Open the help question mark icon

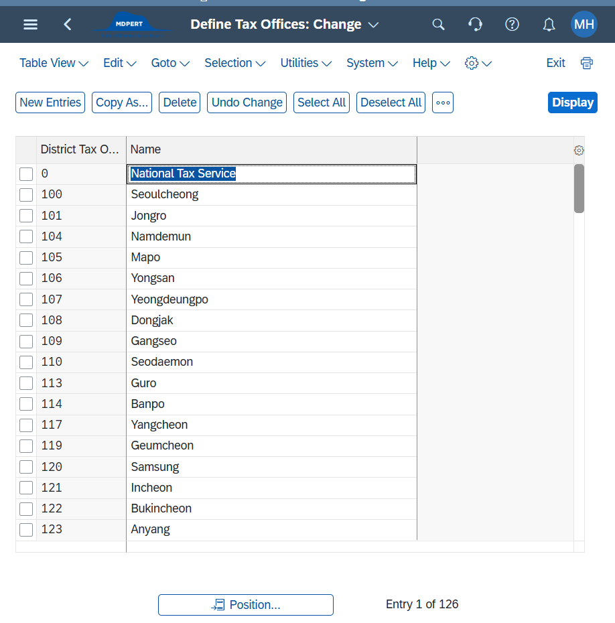(x=512, y=25)
